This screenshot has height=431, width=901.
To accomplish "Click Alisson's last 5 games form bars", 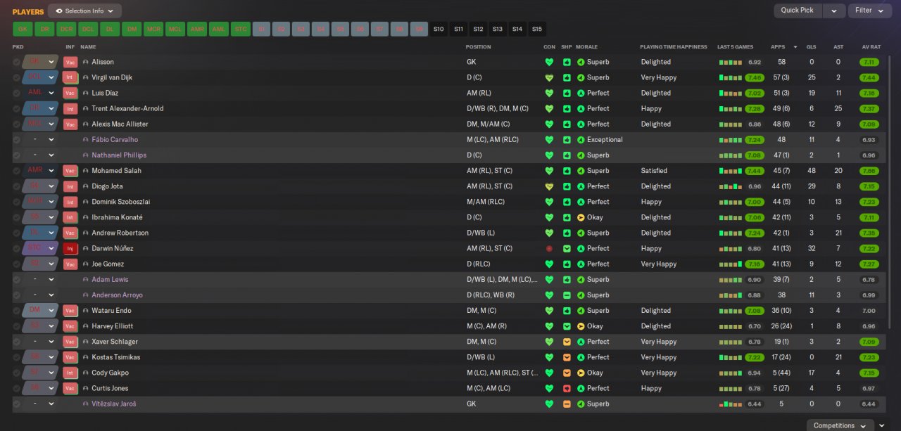I will coord(731,62).
